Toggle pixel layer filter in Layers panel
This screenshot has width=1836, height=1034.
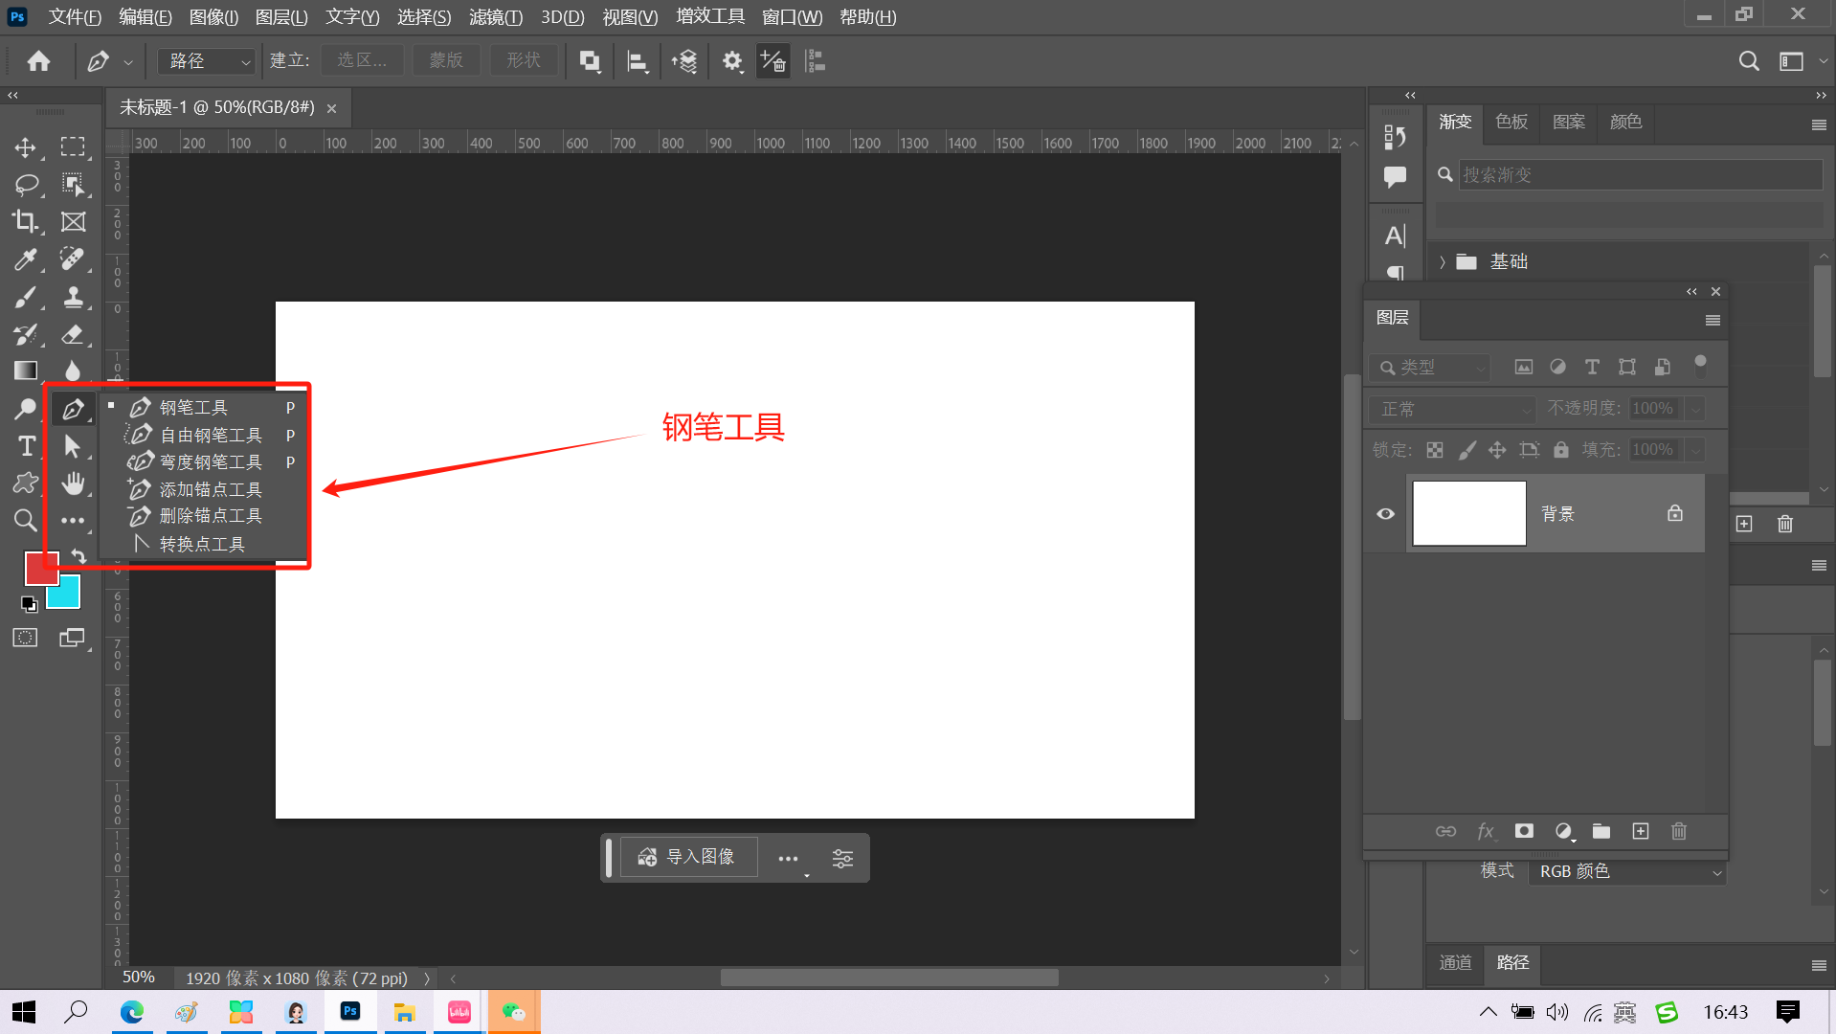click(1523, 367)
